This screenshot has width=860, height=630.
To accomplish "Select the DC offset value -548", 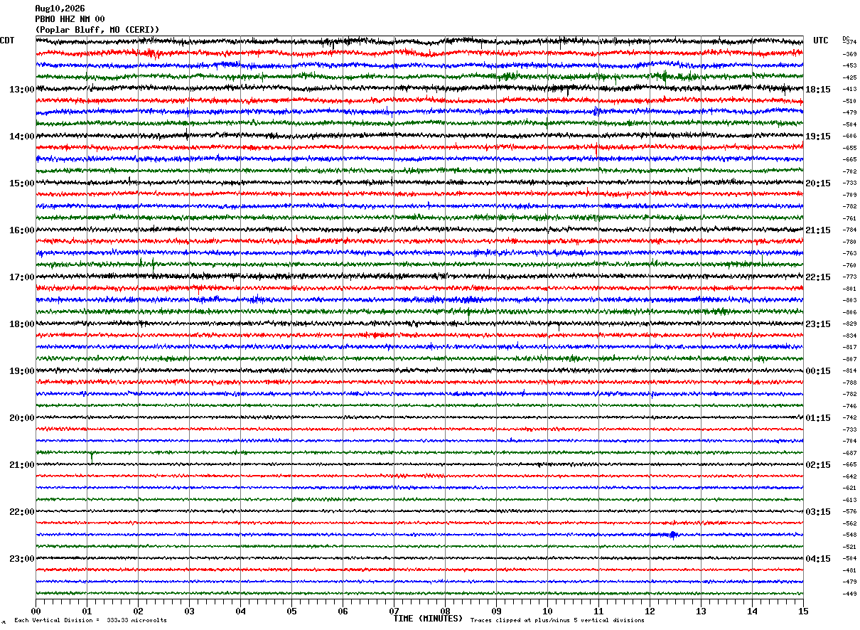I will 849,535.
